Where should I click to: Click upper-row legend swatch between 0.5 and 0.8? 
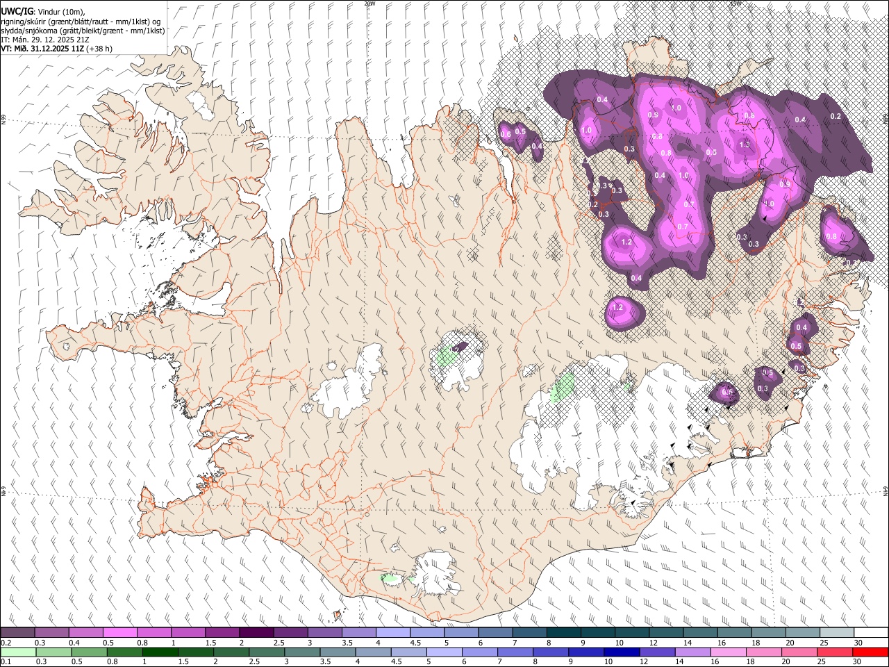[x=119, y=633]
